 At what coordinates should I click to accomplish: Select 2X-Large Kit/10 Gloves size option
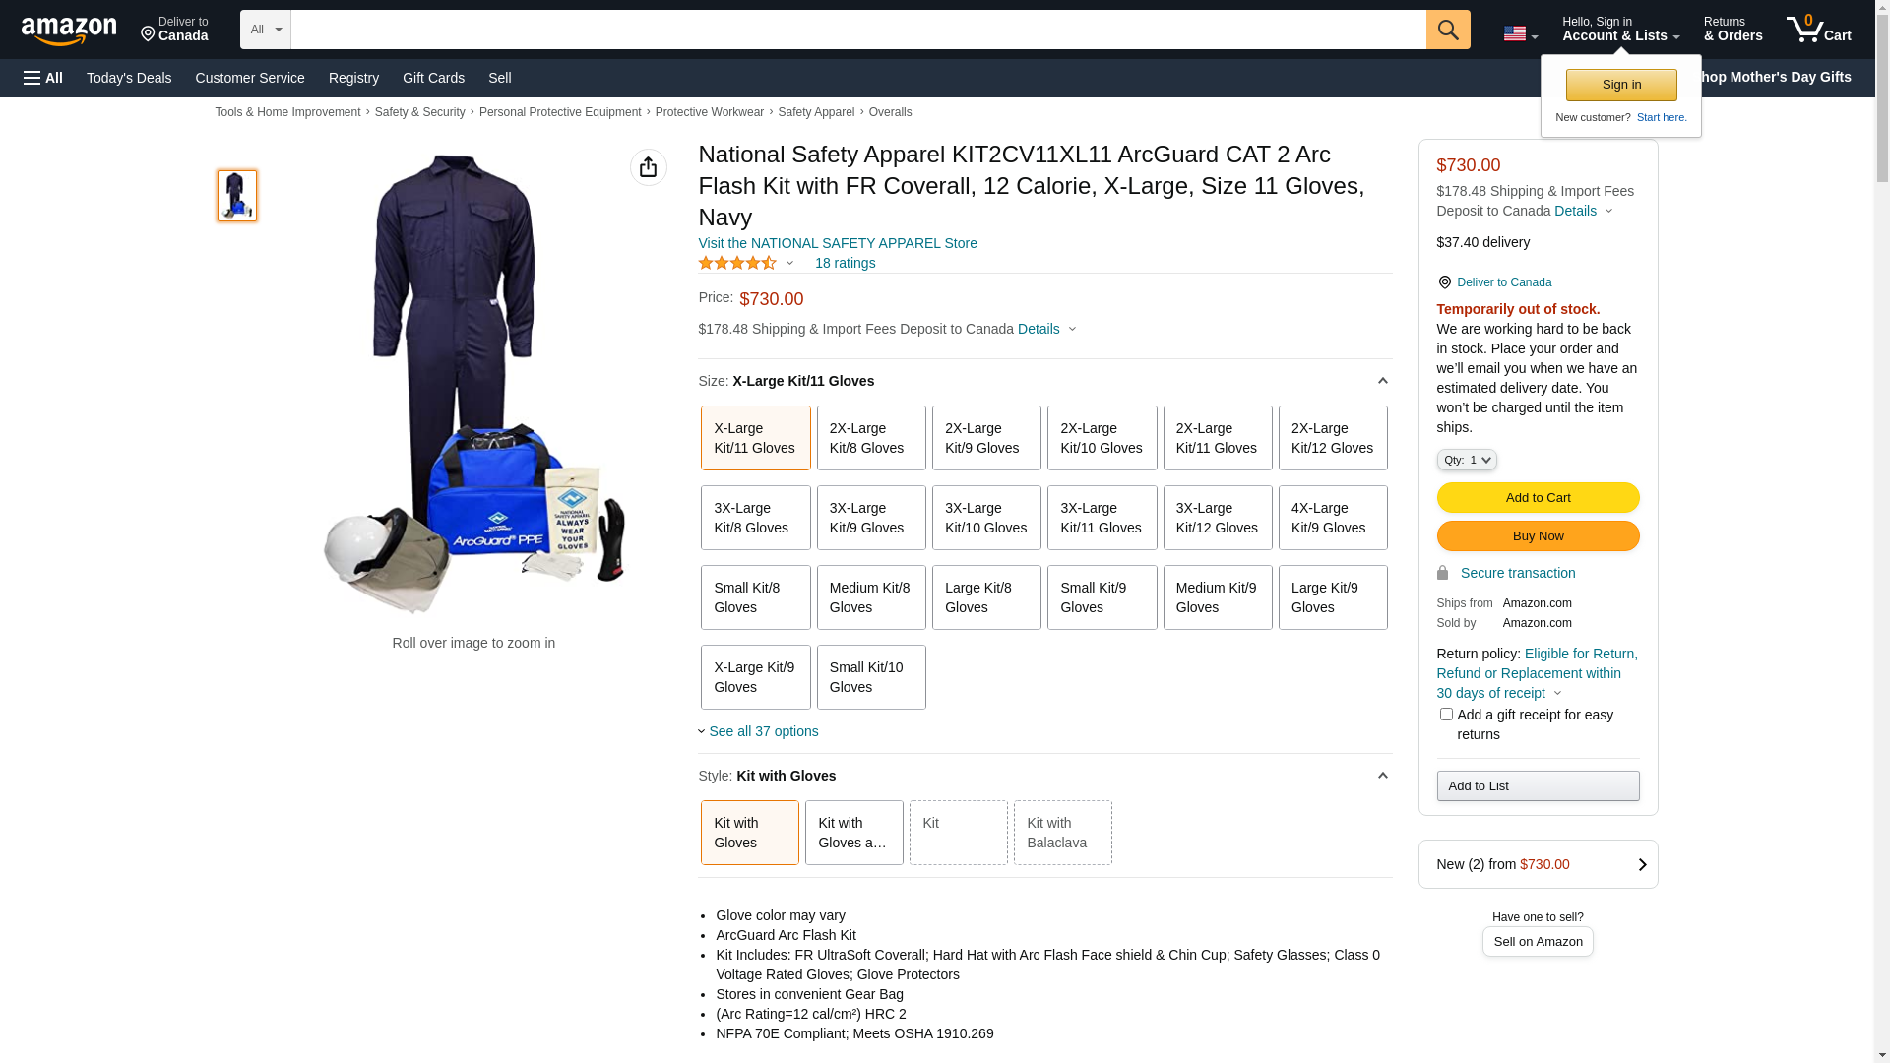point(1101,438)
